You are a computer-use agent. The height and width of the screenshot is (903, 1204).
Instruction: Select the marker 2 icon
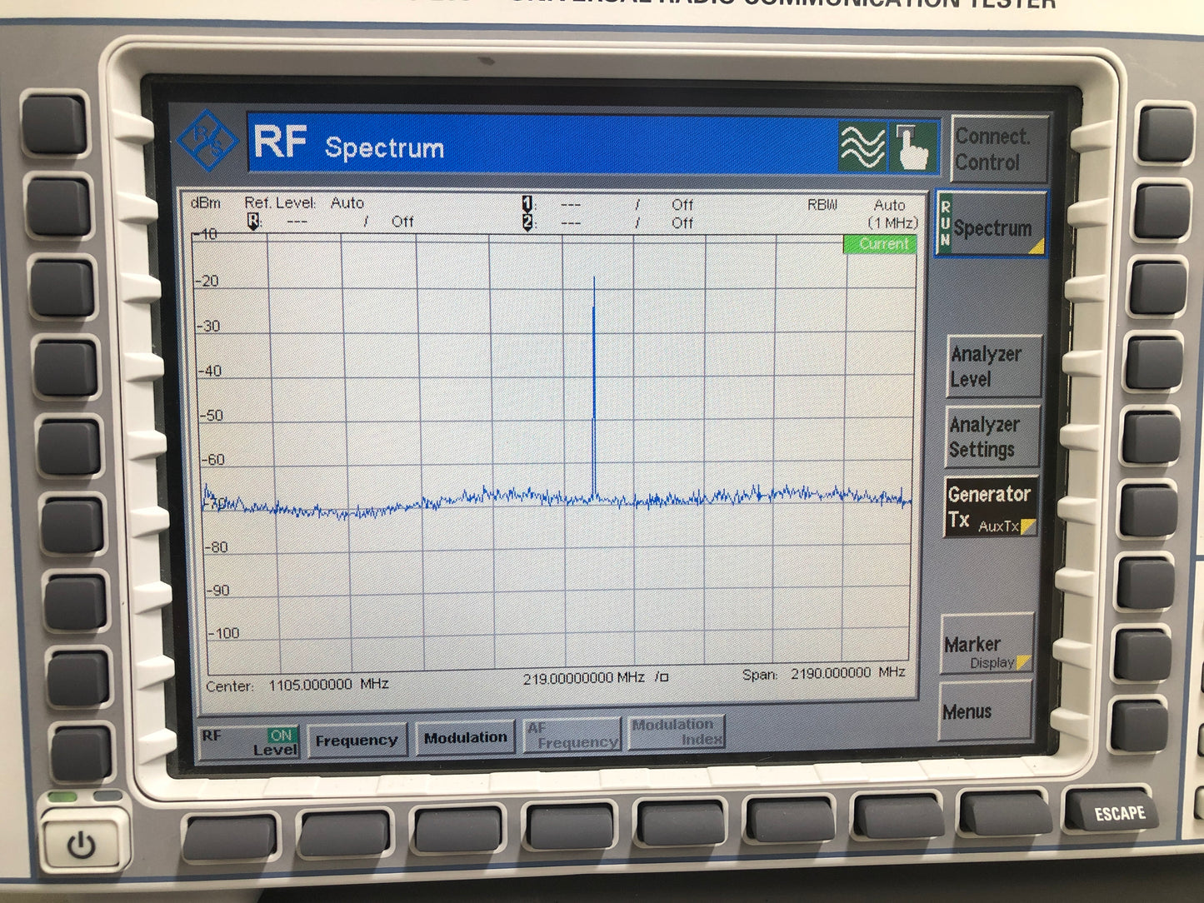[527, 222]
